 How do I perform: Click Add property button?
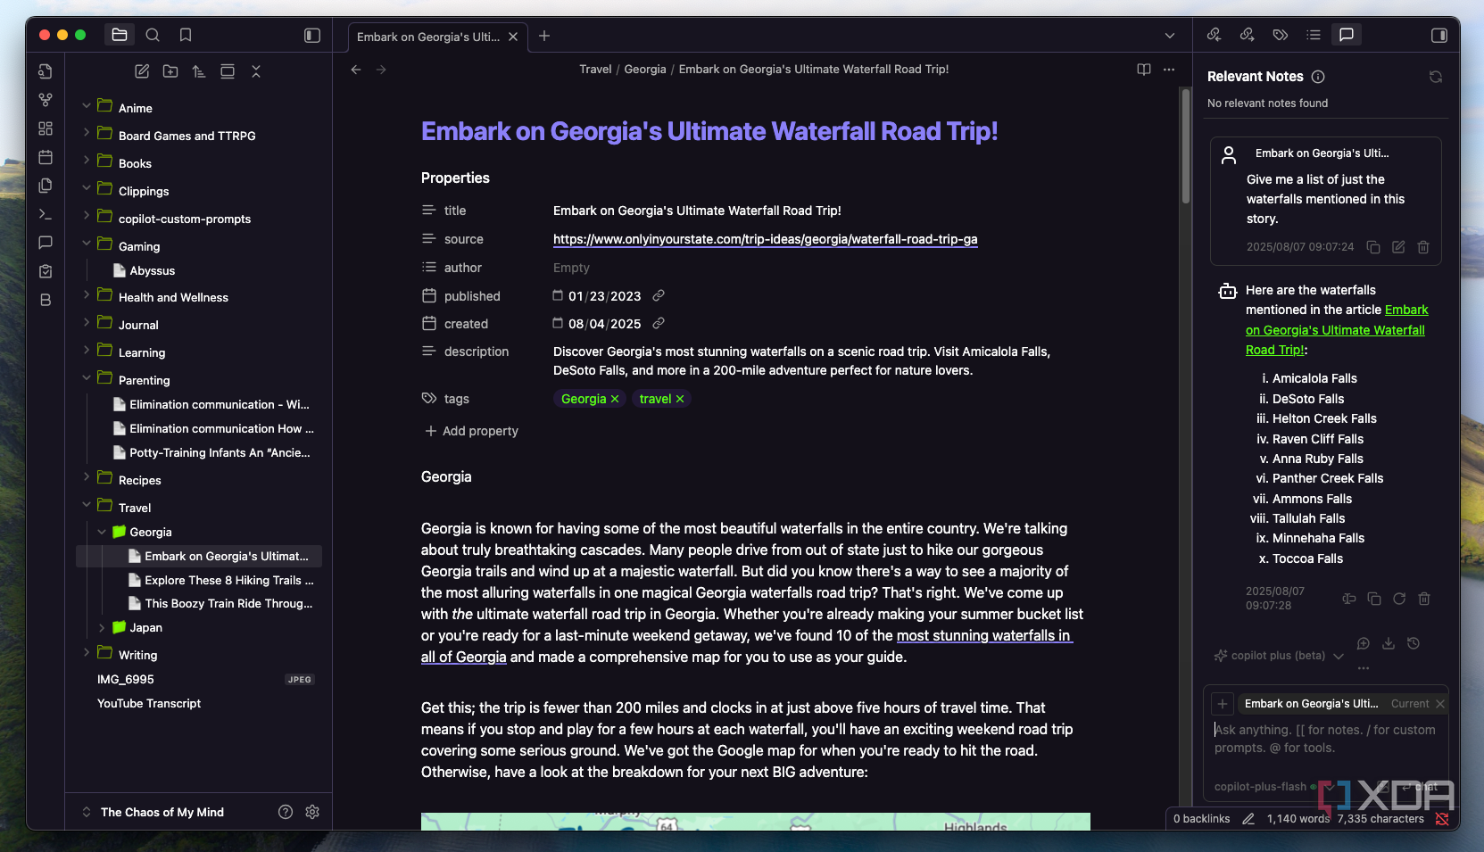(x=471, y=431)
